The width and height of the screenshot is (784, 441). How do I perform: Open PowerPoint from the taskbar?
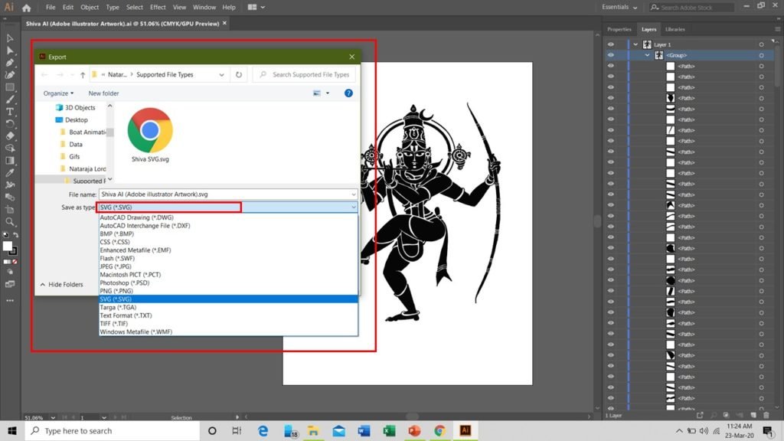pyautogui.click(x=414, y=430)
